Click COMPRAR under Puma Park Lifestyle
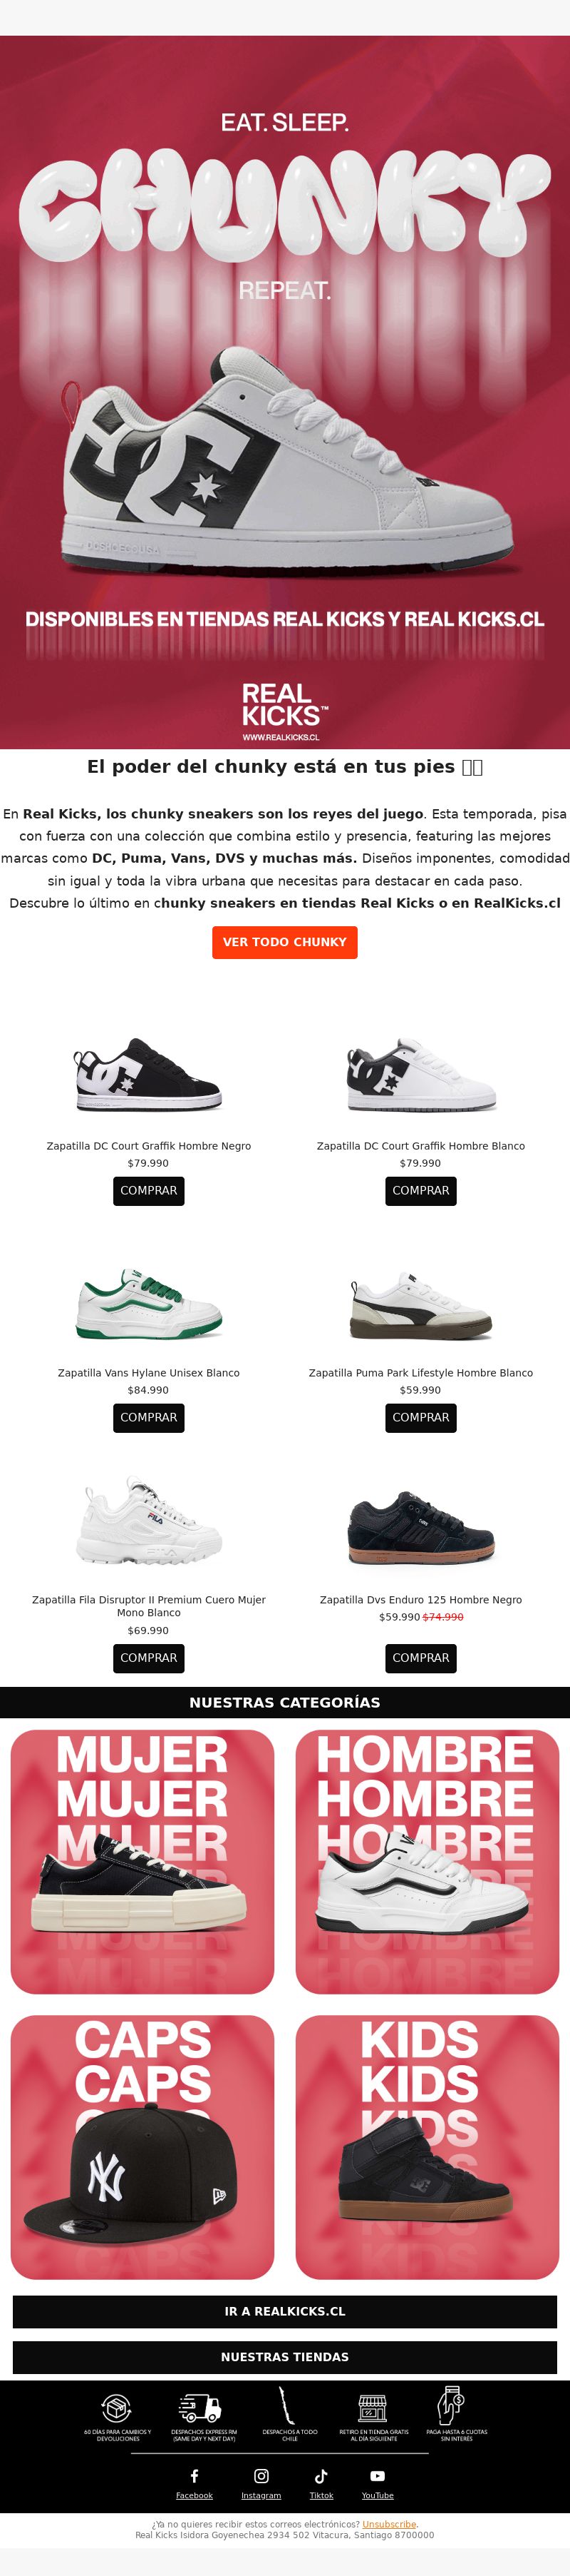Image resolution: width=570 pixels, height=2576 pixels. point(420,1417)
